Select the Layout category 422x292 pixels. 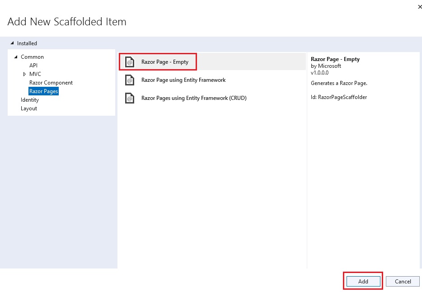(29, 108)
